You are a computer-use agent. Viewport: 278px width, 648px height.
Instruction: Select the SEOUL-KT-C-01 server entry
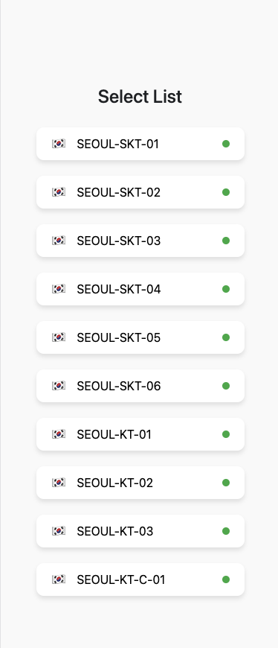point(140,579)
